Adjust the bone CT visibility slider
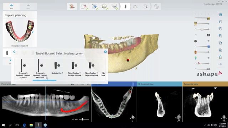This screenshot has height=128, width=228. 202,18
